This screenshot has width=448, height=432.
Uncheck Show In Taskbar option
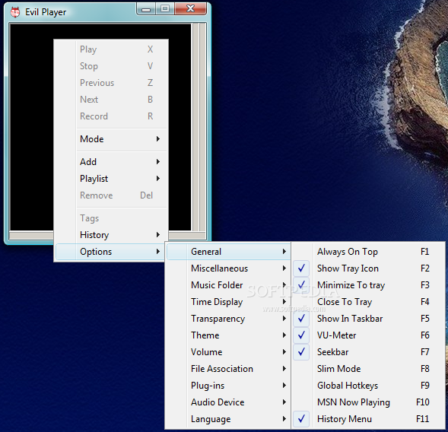(x=369, y=318)
